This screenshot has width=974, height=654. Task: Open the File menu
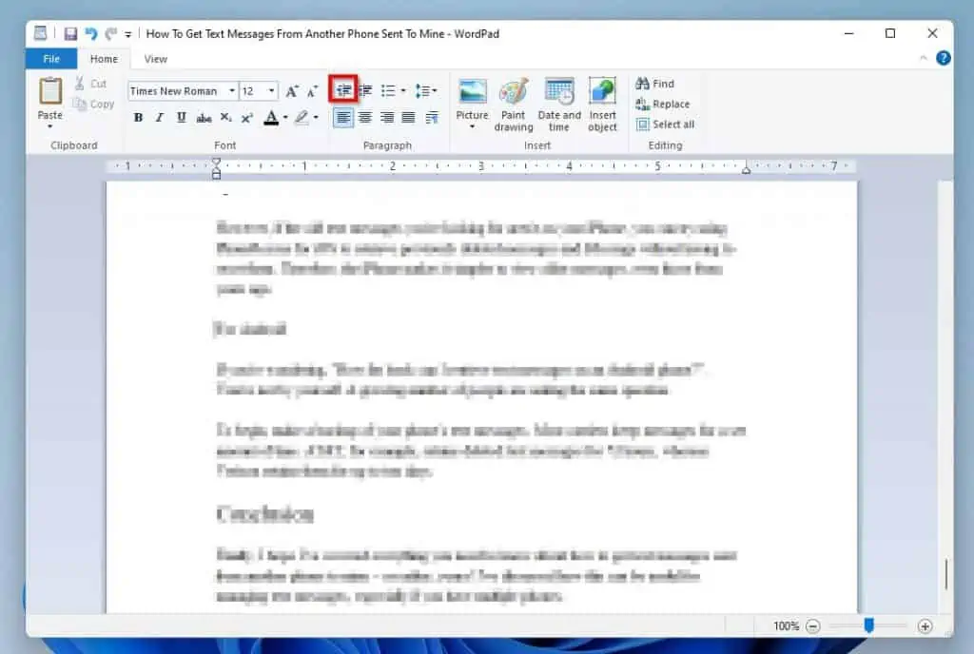[x=51, y=59]
